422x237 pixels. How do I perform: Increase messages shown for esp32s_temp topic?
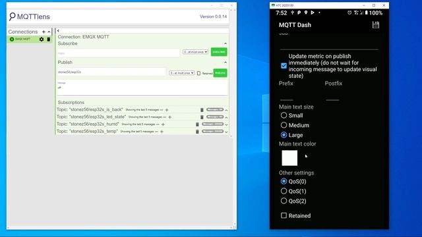[162, 132]
